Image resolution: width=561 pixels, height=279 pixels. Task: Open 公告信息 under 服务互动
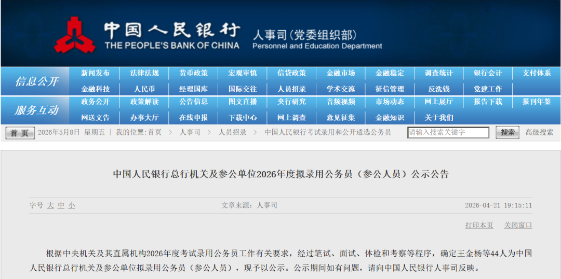click(x=193, y=102)
